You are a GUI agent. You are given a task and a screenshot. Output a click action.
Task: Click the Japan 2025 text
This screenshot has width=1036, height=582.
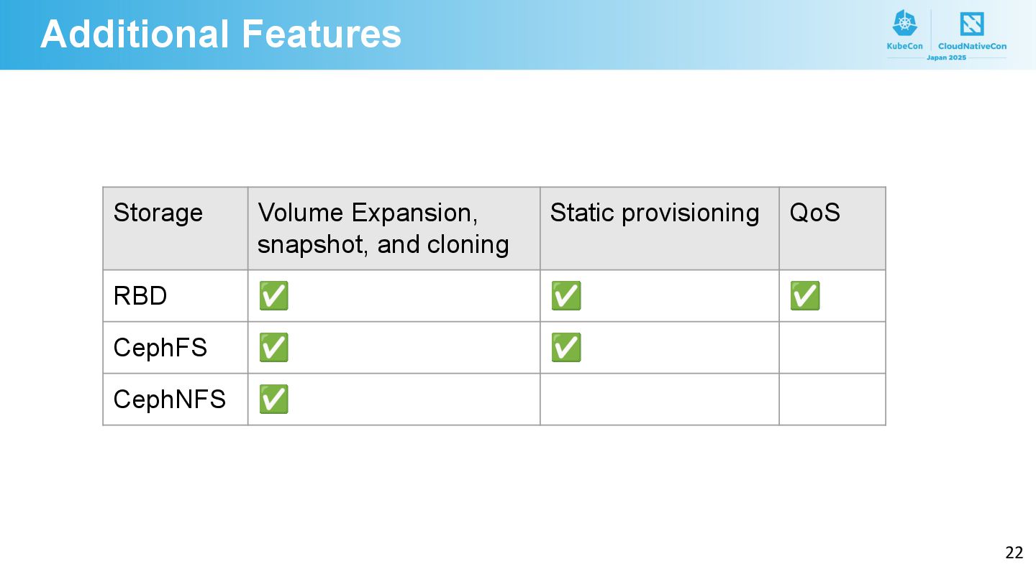point(946,57)
